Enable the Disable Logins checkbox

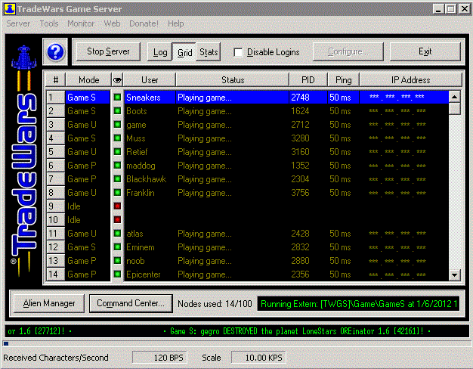coord(239,52)
